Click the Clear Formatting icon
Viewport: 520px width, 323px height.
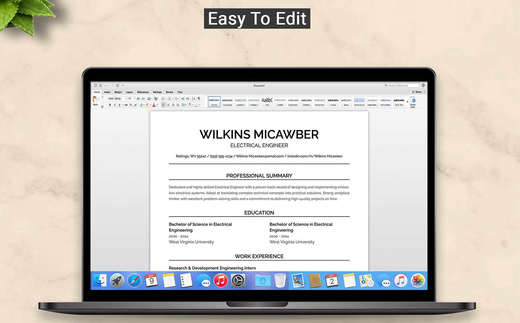click(x=156, y=99)
